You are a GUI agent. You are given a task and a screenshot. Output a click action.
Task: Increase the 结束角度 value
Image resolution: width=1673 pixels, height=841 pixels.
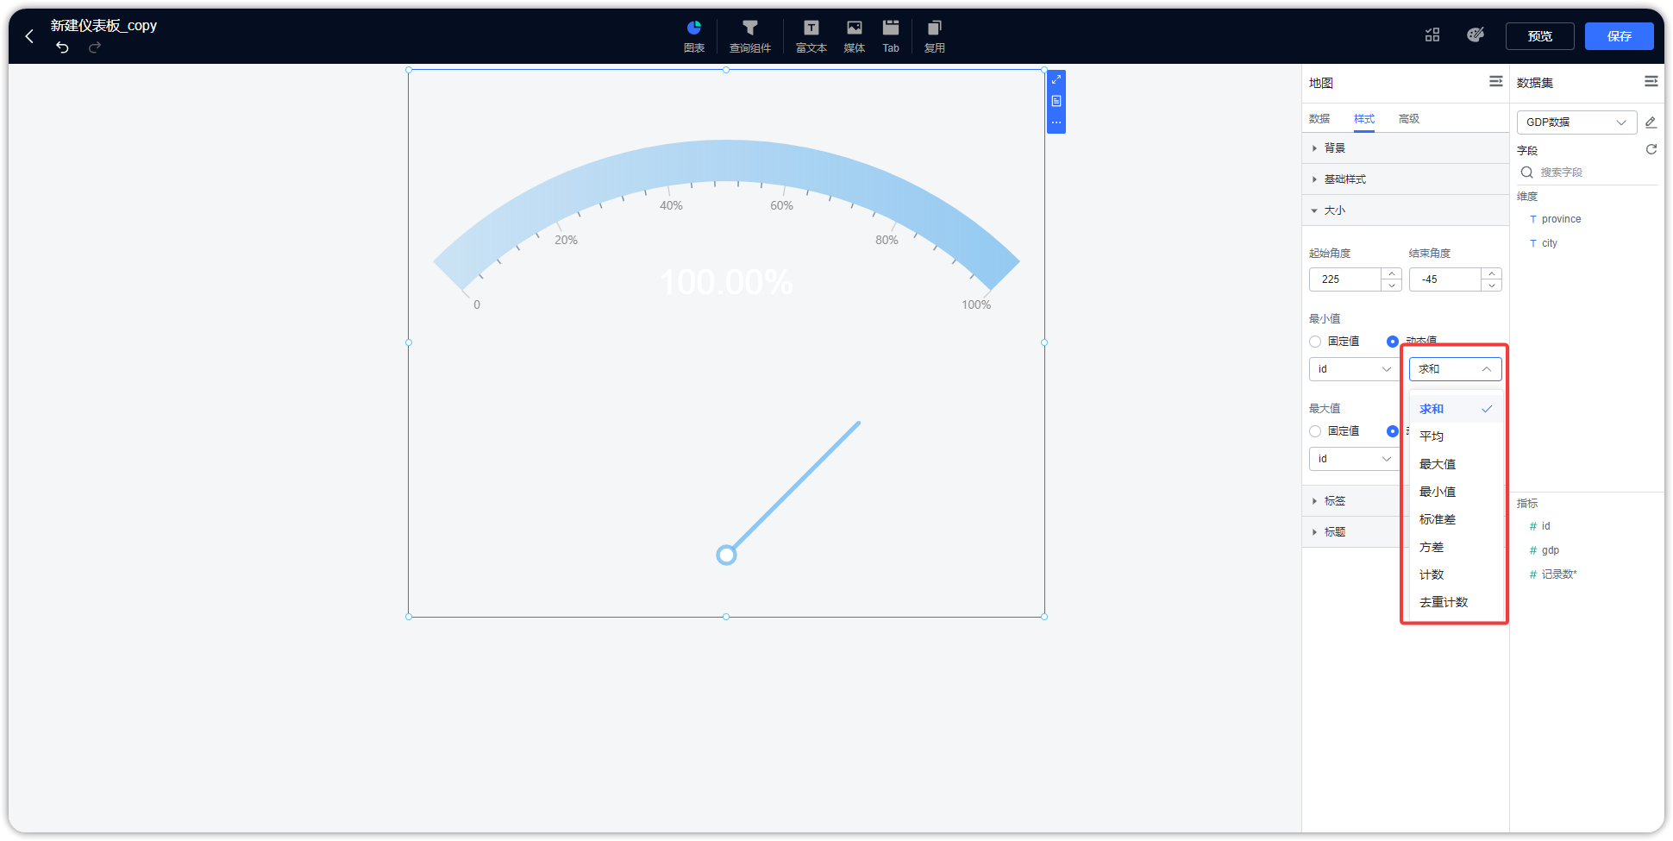point(1492,273)
